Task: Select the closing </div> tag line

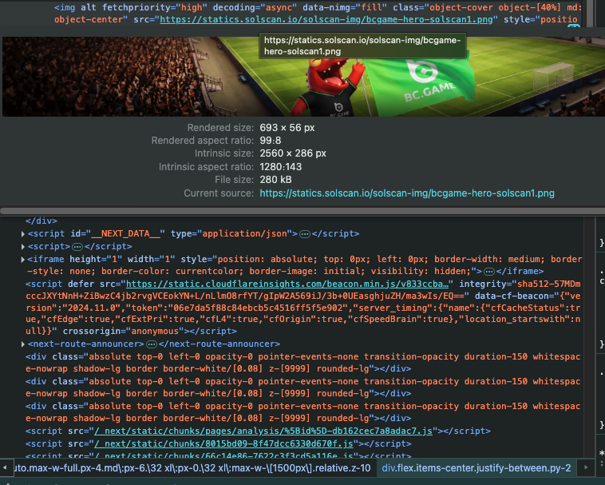Action: (x=42, y=221)
